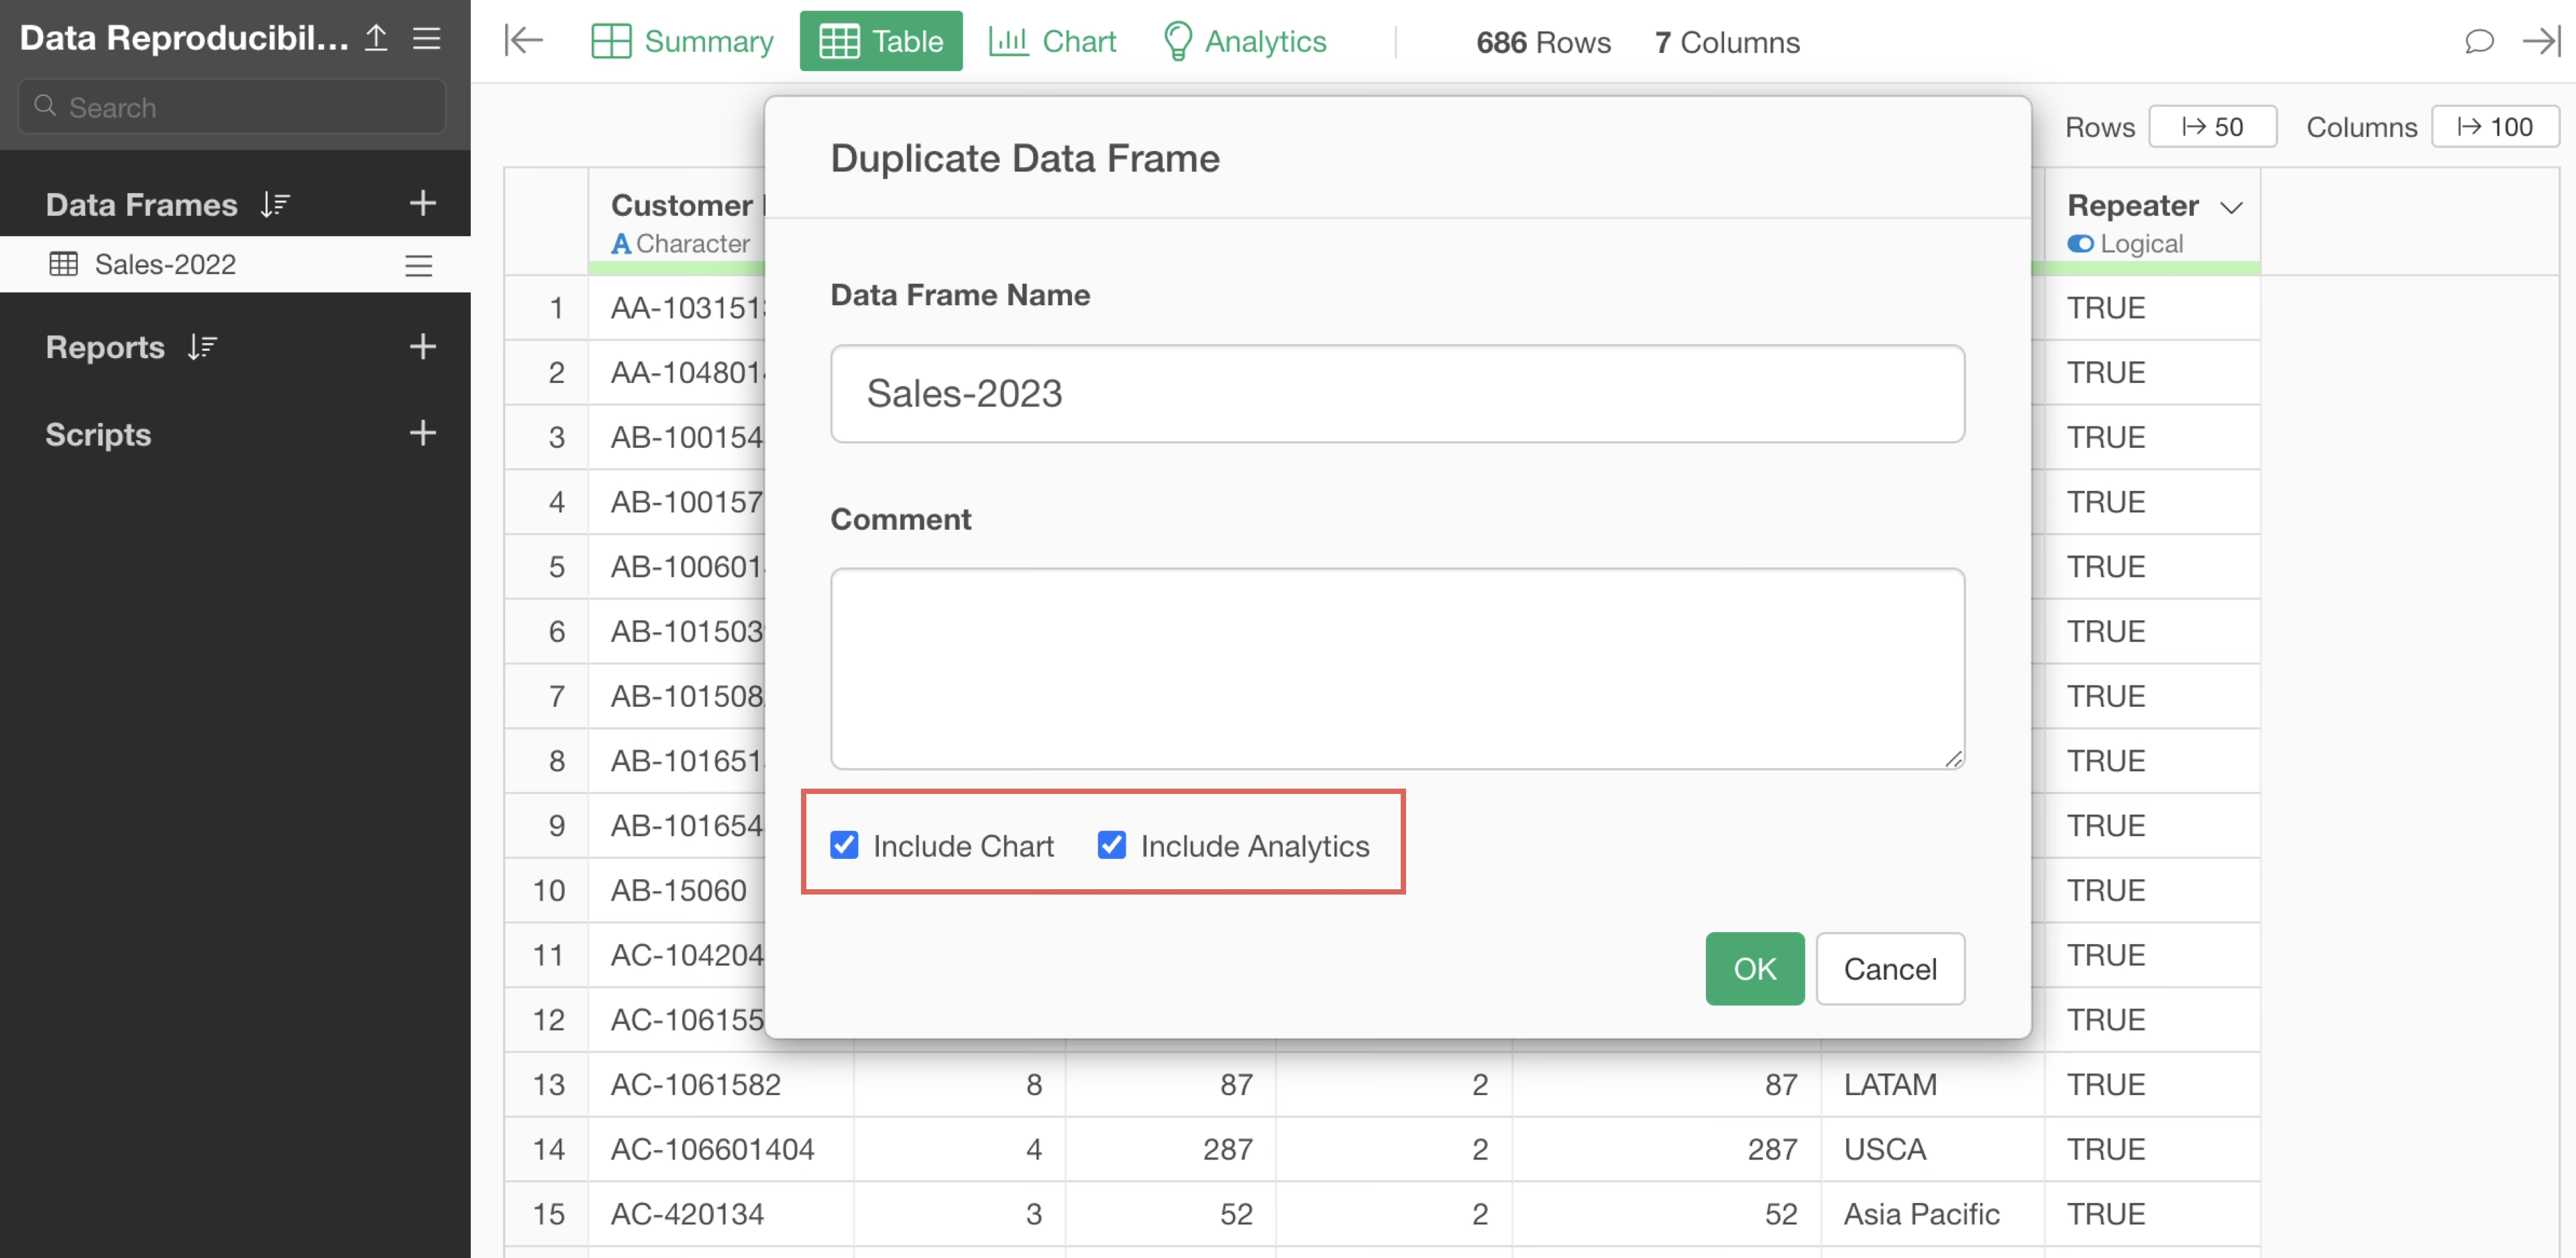Collapse the right-side panel arrow icon
This screenshot has width=2576, height=1258.
click(2541, 41)
